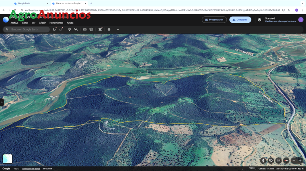
Task: Select the draw path or polygon tool
Action: 76,29
